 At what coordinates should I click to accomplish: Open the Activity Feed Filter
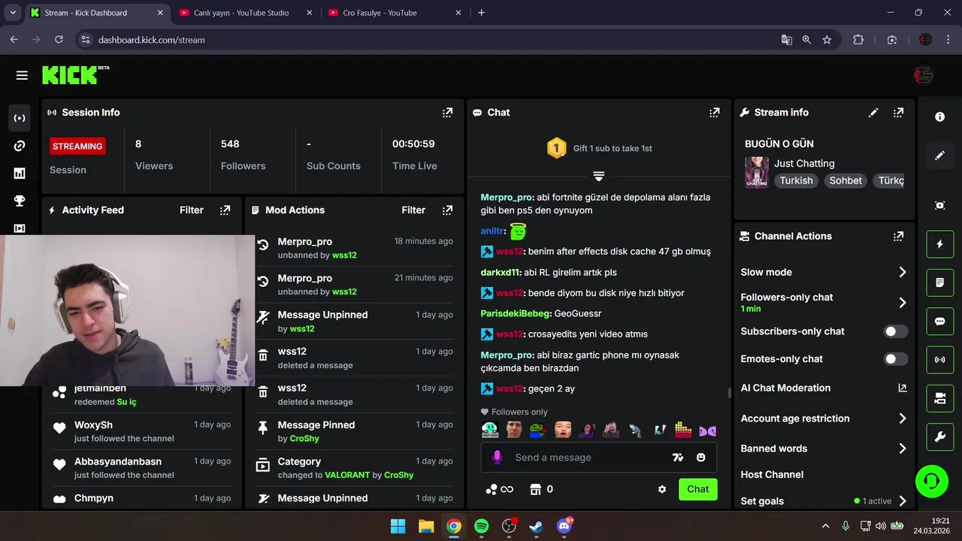pyautogui.click(x=192, y=210)
